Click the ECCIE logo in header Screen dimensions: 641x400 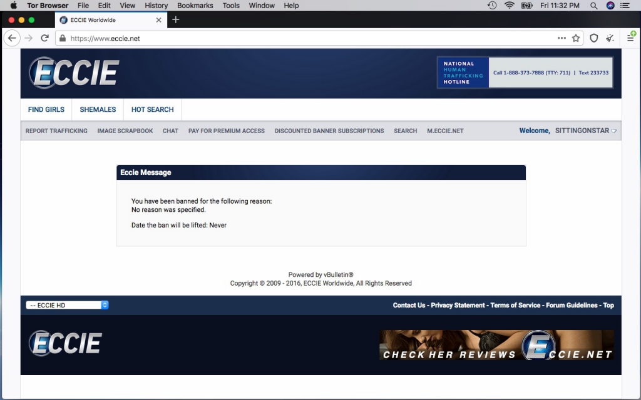coord(74,72)
